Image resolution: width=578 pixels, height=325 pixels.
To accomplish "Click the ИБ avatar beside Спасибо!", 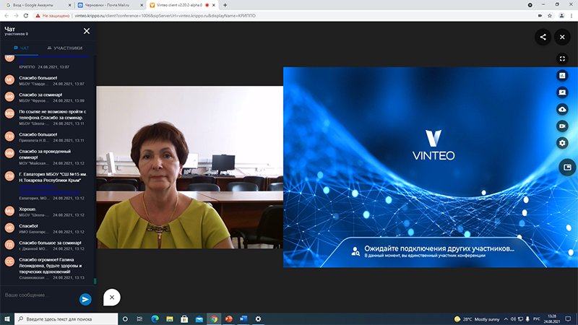I will (9, 227).
